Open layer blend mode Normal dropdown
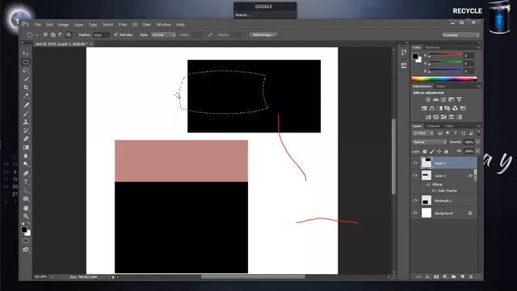 pos(430,142)
